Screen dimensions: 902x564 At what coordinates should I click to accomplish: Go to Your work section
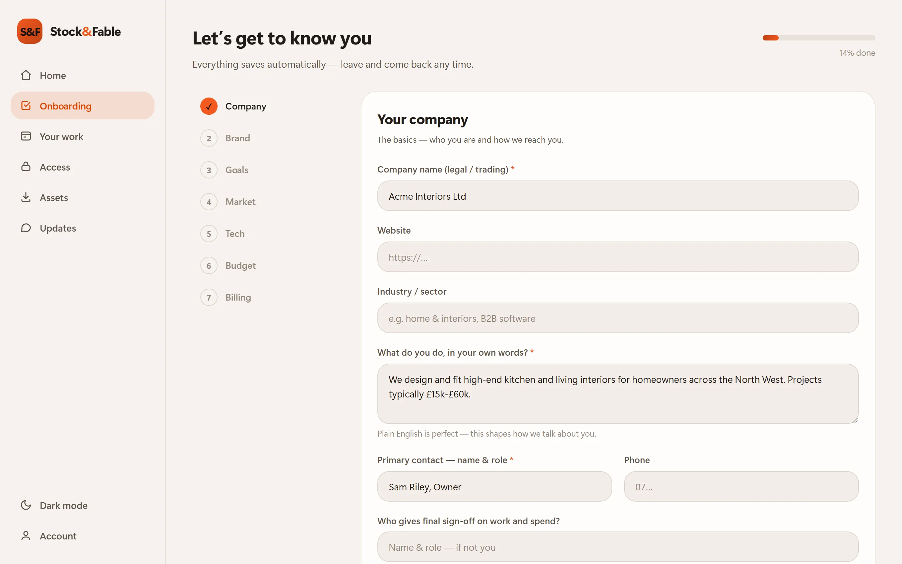[82, 137]
